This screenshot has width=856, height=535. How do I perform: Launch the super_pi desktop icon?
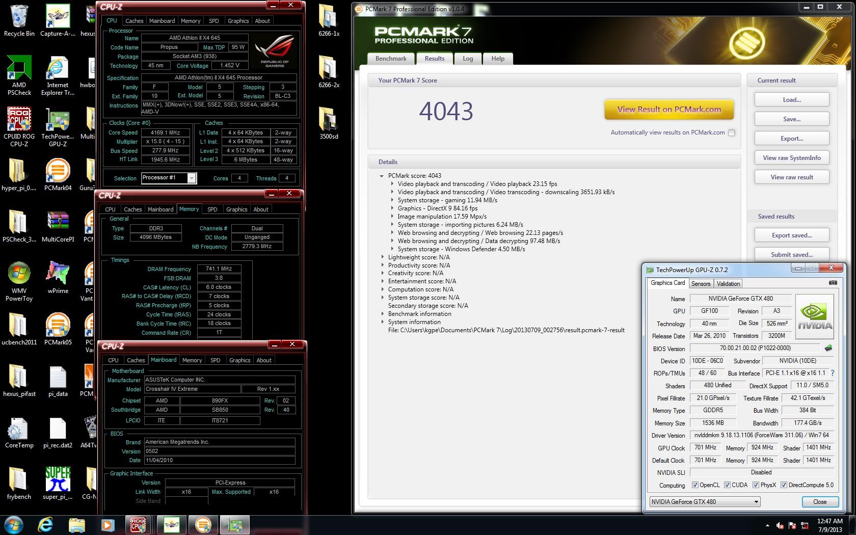pos(58,483)
